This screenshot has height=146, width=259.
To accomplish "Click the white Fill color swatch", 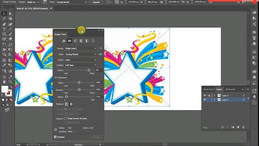I will [5, 89].
